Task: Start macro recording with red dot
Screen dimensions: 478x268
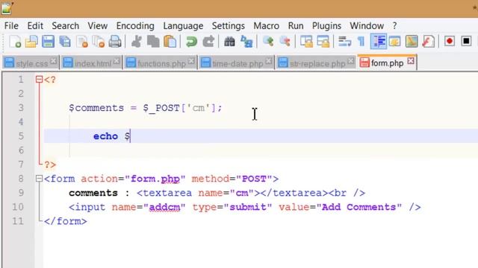Action: (x=450, y=41)
